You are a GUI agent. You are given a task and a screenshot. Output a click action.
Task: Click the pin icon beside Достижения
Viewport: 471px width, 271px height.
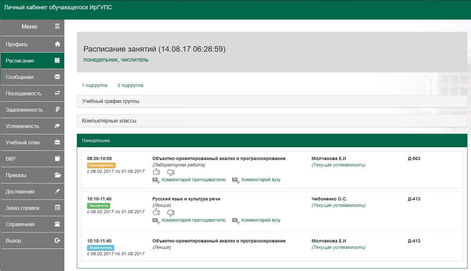57,191
